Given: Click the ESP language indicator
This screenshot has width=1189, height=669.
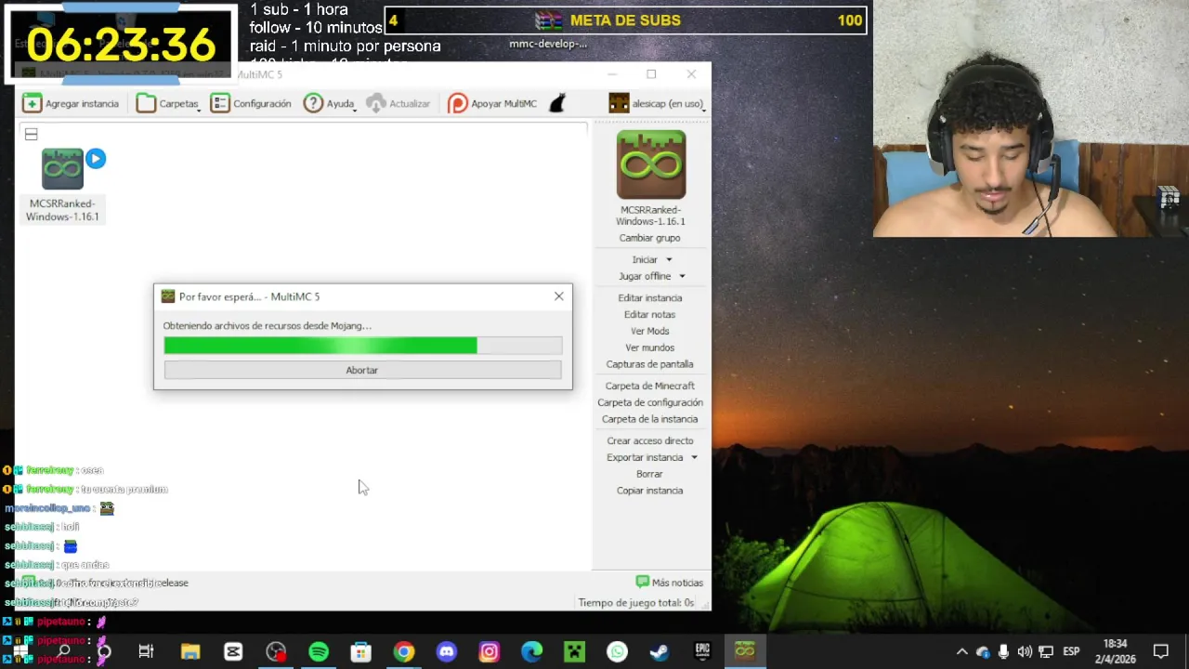Looking at the screenshot, I should (x=1071, y=652).
